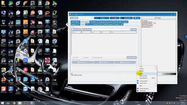Open the Windows Start button
This screenshot has width=187, height=105.
click(x=2, y=103)
